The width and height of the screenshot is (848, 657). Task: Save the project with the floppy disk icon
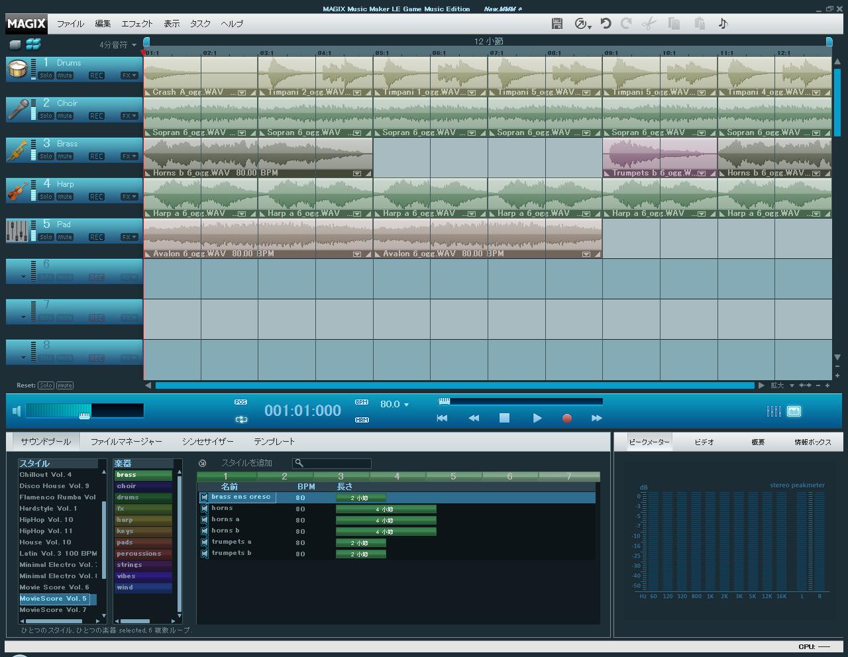point(557,23)
